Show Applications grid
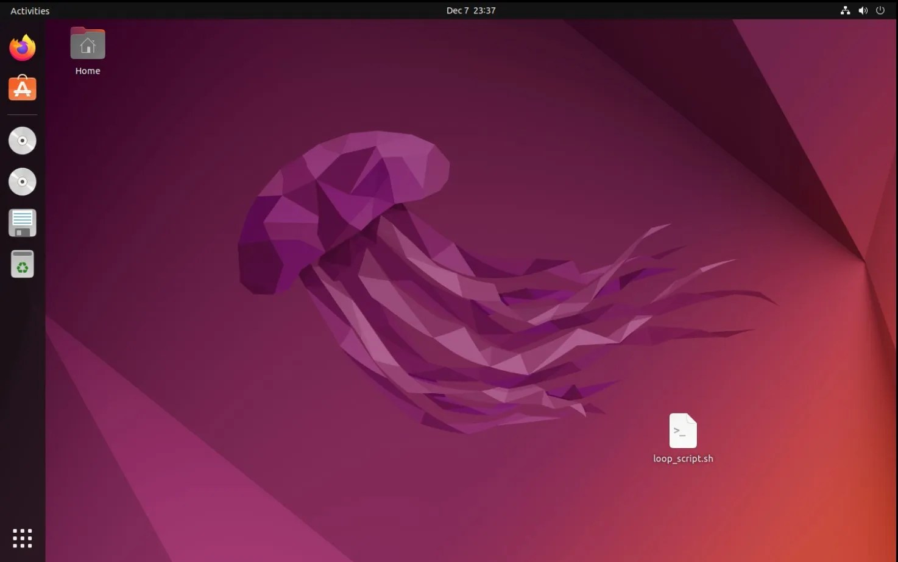 click(x=23, y=538)
